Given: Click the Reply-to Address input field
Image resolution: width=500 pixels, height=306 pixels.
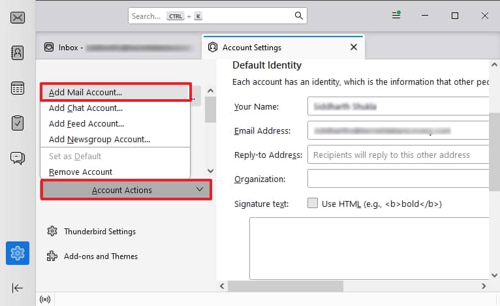Looking at the screenshot, I should 398,155.
